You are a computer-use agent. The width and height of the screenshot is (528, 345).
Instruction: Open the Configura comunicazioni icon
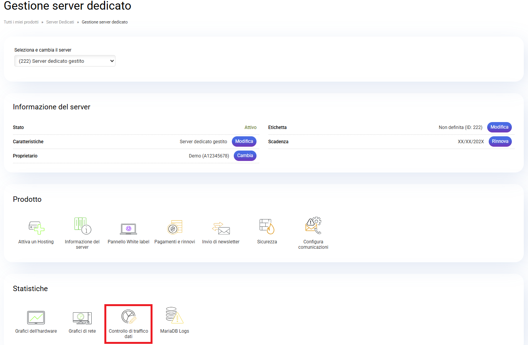313,226
